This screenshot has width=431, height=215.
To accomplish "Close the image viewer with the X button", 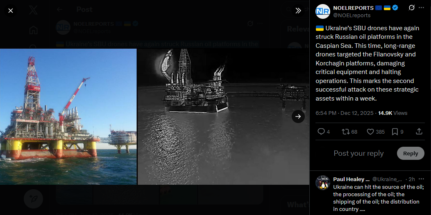I will tap(10, 11).
